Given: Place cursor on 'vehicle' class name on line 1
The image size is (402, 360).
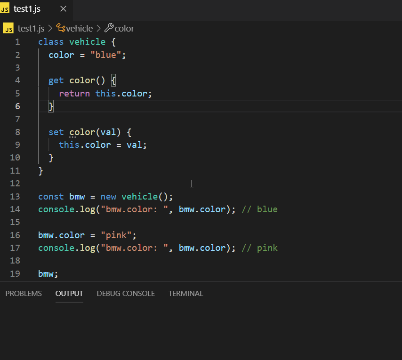Looking at the screenshot, I should coord(87,42).
